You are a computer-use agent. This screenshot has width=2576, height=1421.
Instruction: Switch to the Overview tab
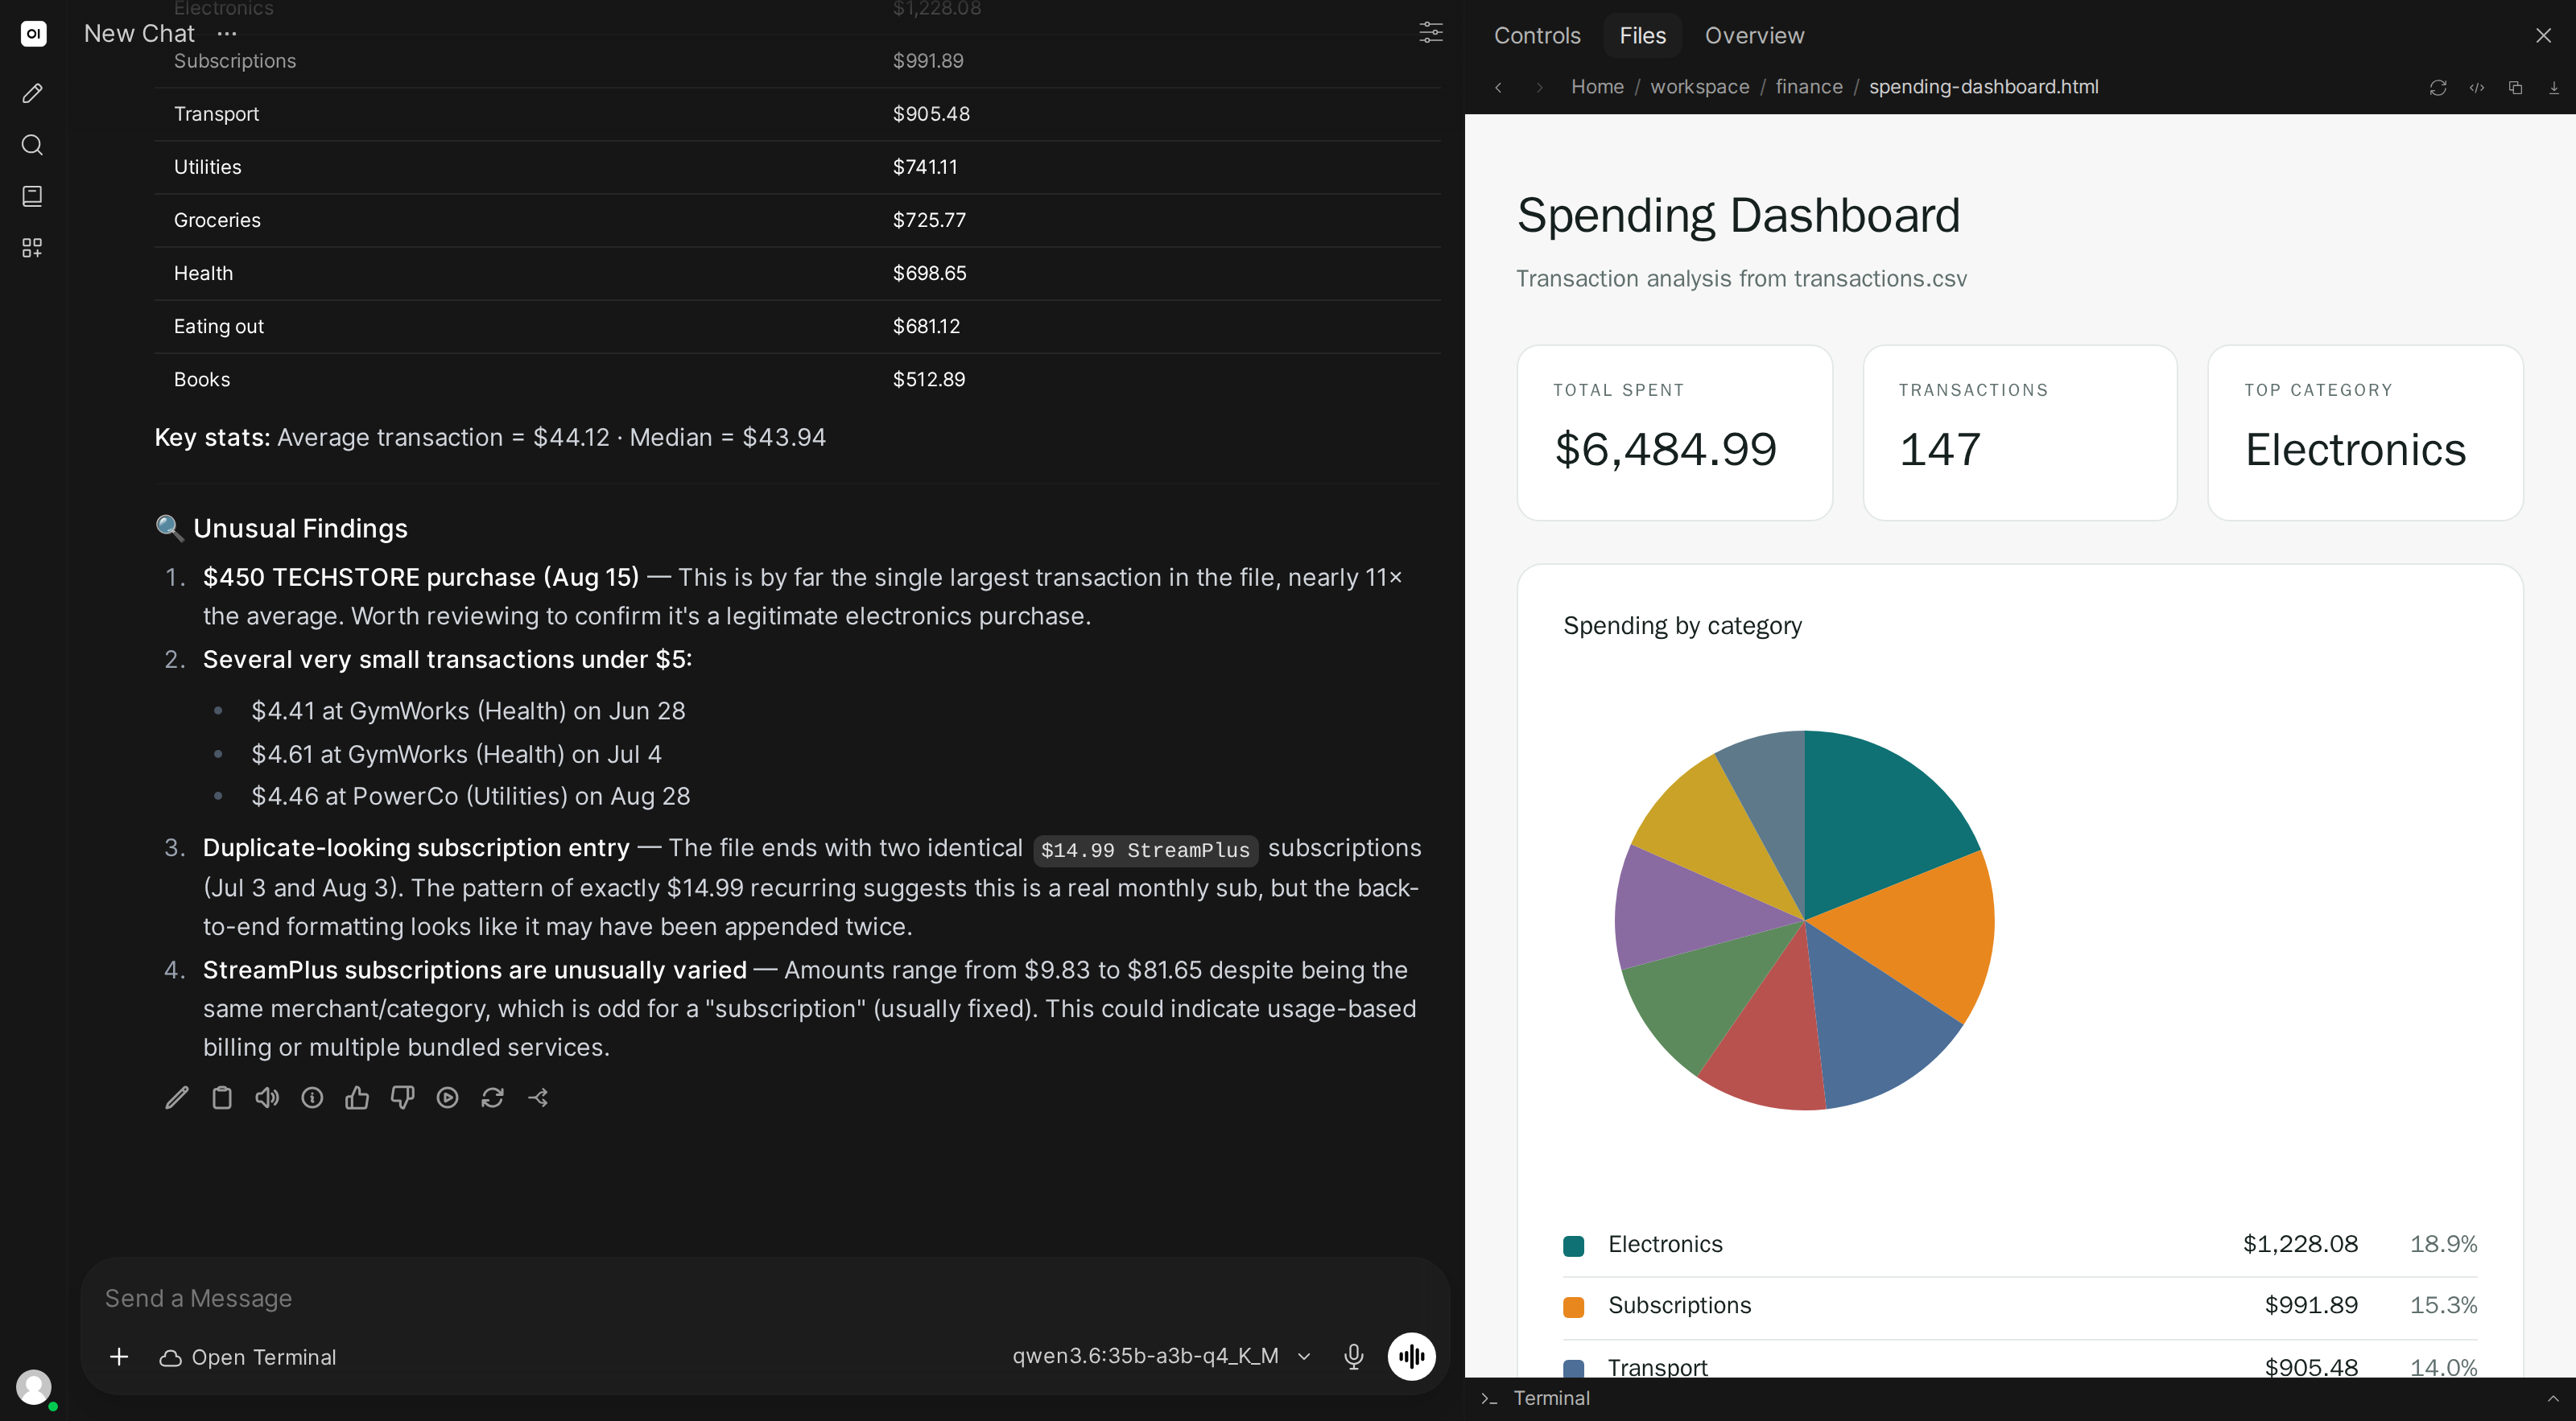pos(1754,36)
